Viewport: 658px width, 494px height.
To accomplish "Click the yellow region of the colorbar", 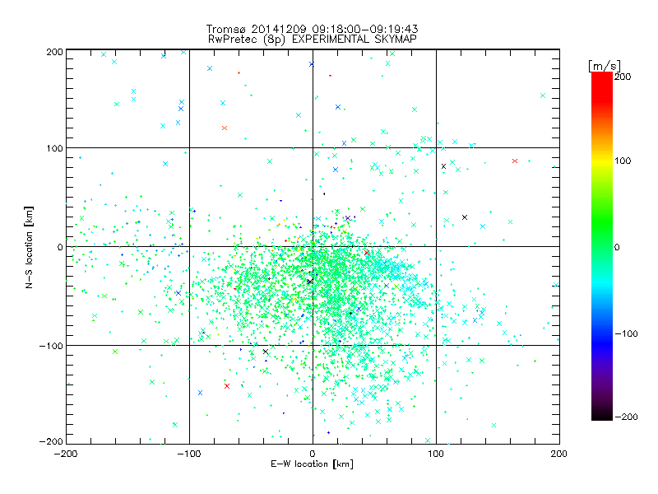I will [x=602, y=161].
